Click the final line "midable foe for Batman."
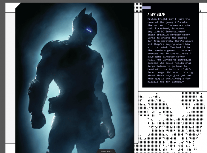 [x=165, y=81]
